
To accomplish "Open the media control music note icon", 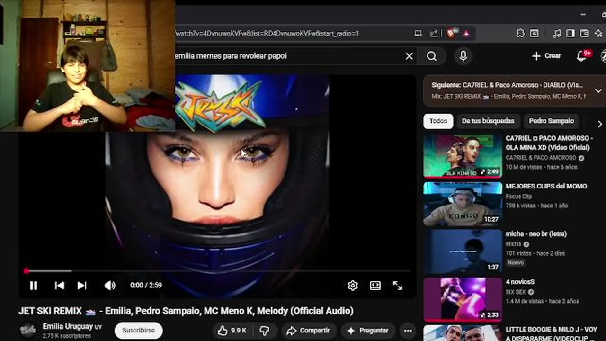I will point(557,33).
